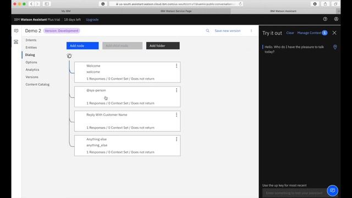Open the user account icon
Screen dimensions: 352x198
[x=336, y=19]
